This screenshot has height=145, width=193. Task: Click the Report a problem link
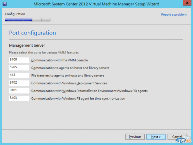coord(174,14)
